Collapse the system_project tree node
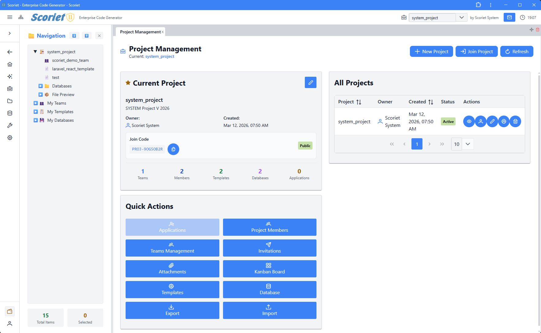The width and height of the screenshot is (541, 333). (x=35, y=51)
